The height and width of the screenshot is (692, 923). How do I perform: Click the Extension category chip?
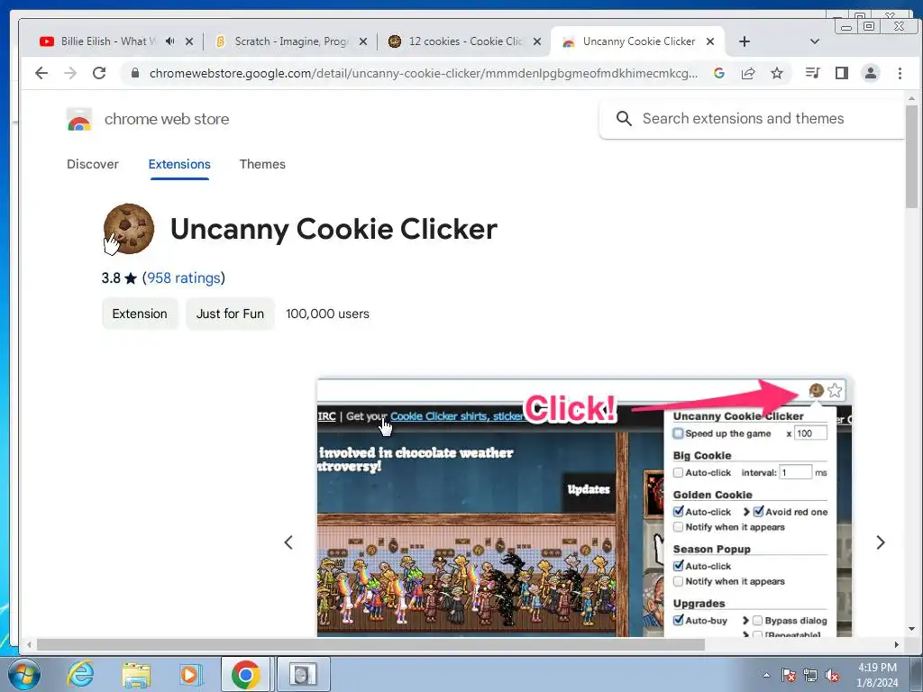pos(140,314)
